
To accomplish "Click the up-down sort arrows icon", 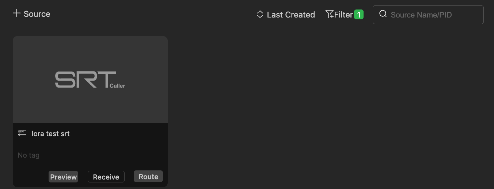I will (260, 15).
